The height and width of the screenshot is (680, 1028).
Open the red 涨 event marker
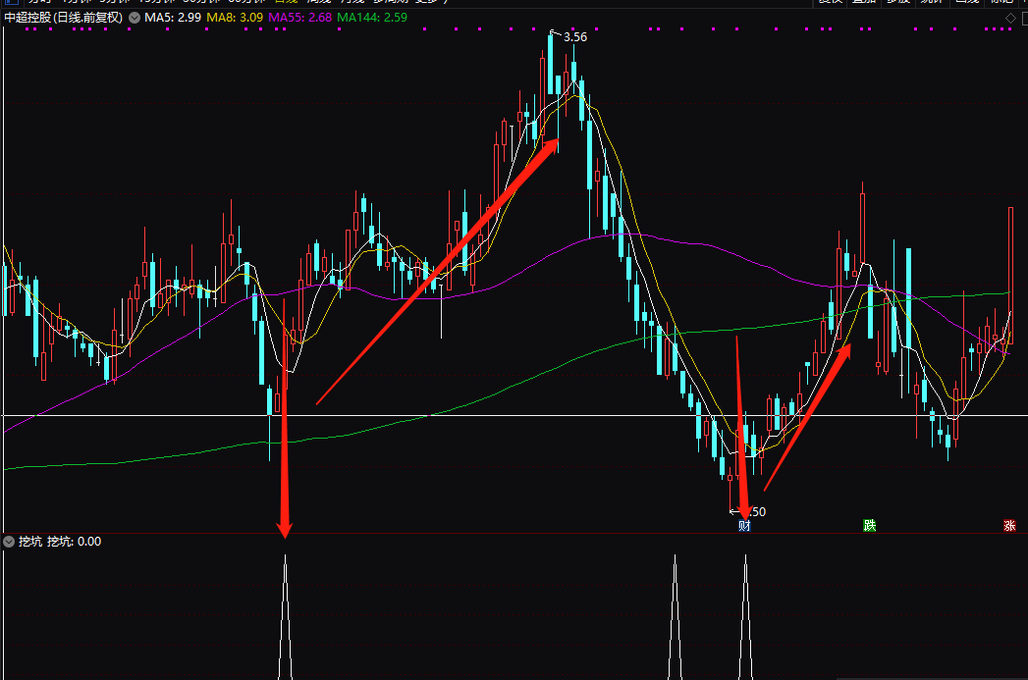pyautogui.click(x=1009, y=525)
